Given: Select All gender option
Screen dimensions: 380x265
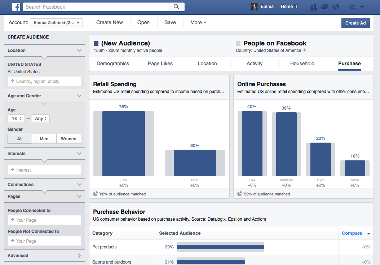Looking at the screenshot, I should [x=20, y=139].
